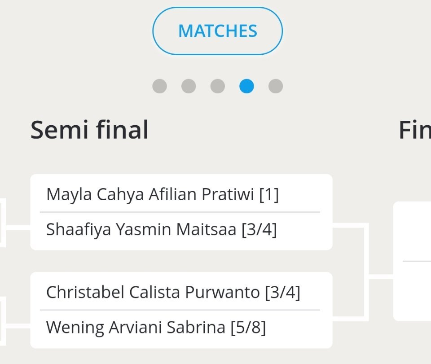Switch to the third pagination dot
431x364 pixels.
(217, 86)
